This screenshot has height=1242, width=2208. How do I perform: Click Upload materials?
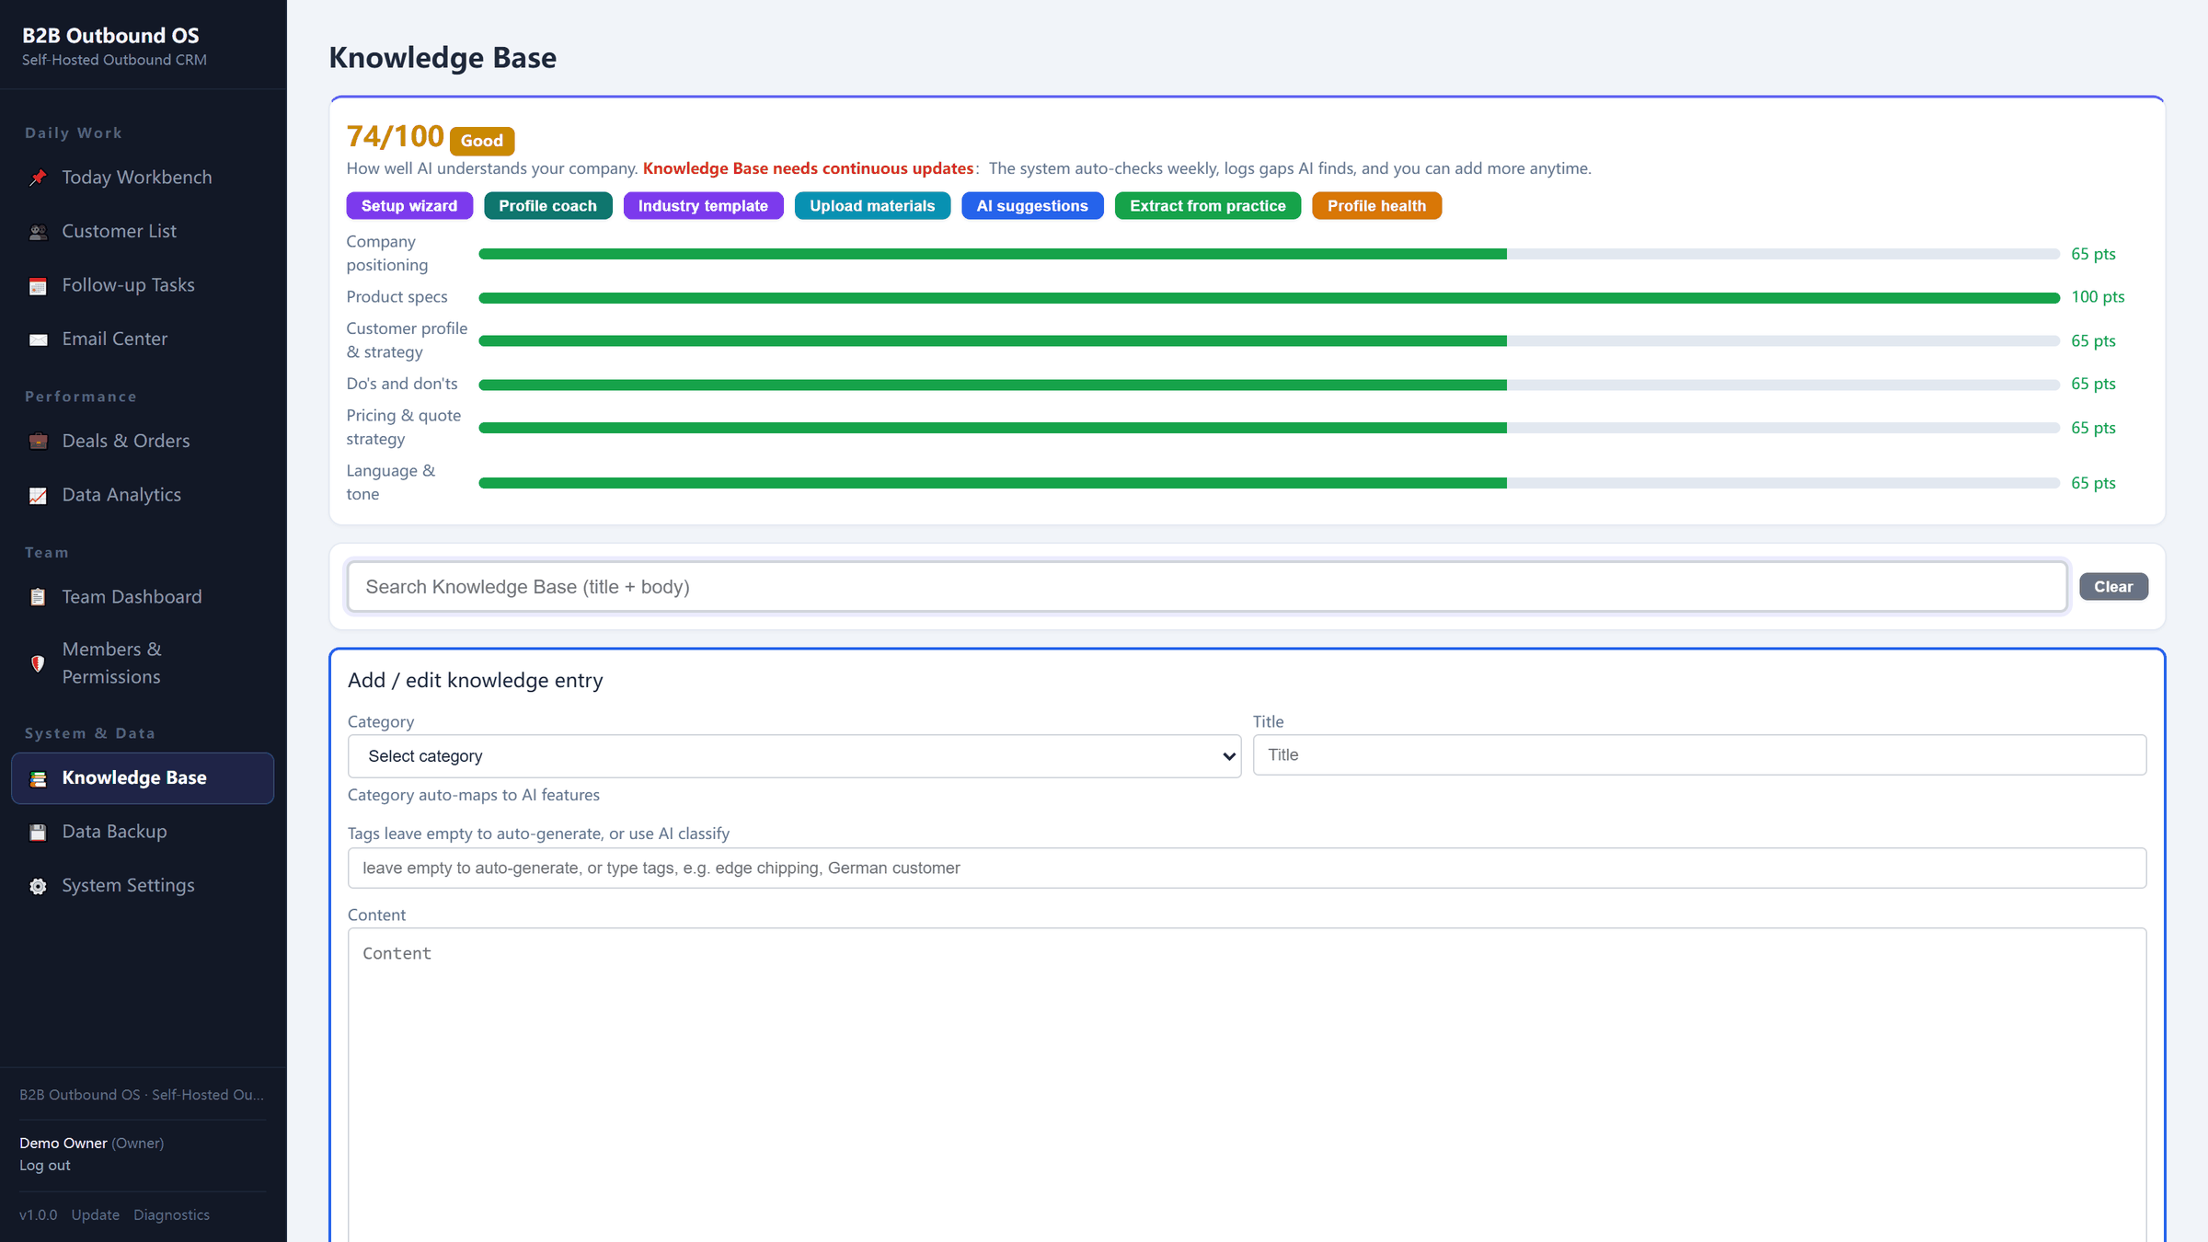[x=872, y=206]
